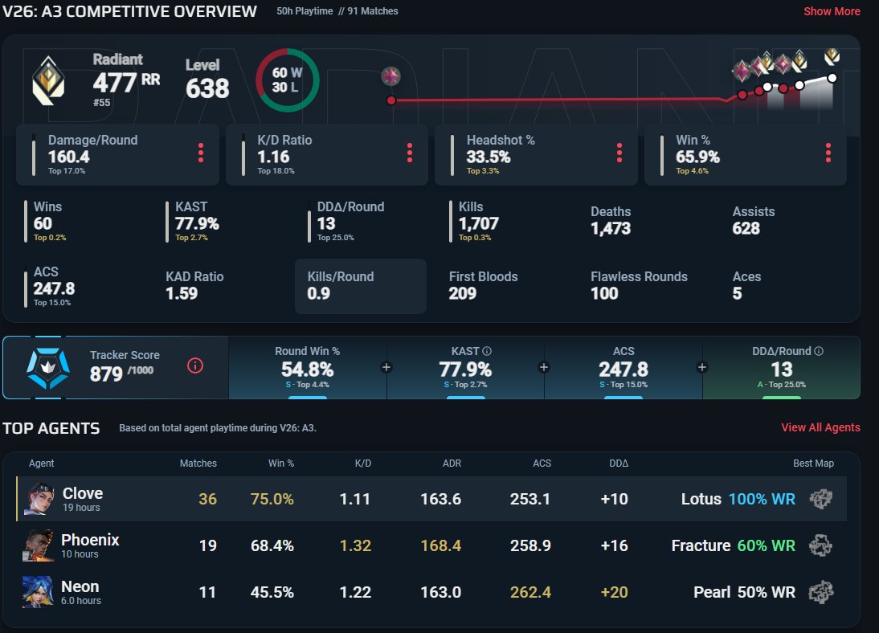Click the Tracker Score info icon
The width and height of the screenshot is (879, 633).
click(x=195, y=366)
